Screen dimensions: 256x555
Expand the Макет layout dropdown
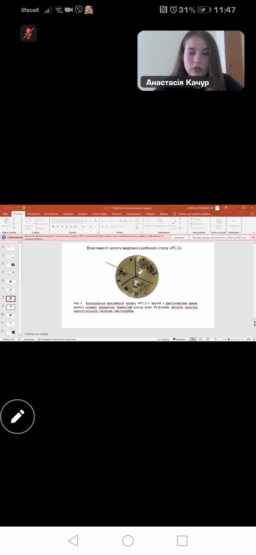coord(41,219)
